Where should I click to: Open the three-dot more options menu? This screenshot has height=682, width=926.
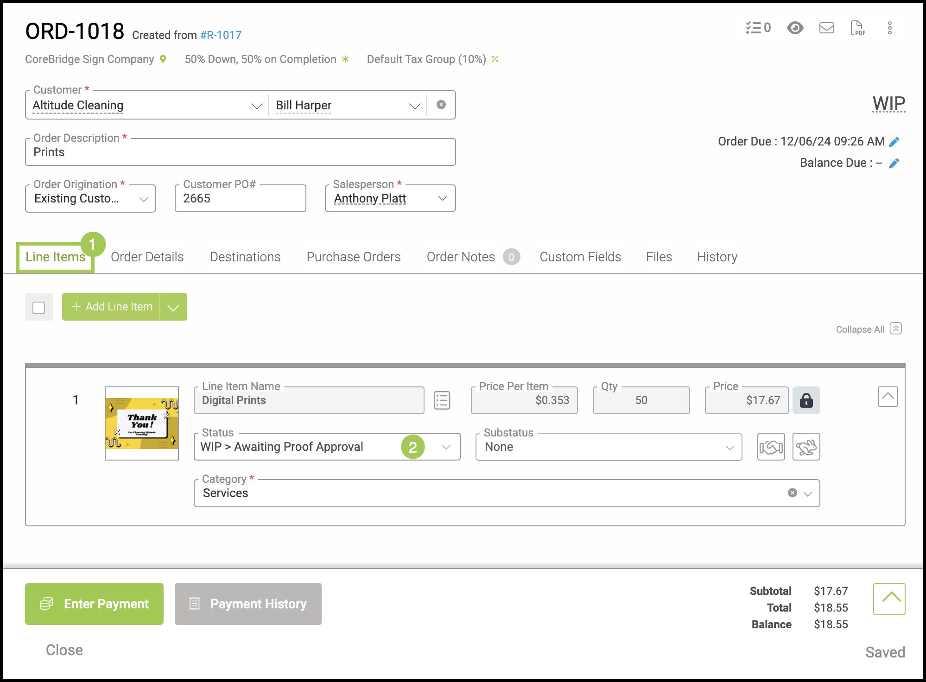[x=889, y=28]
